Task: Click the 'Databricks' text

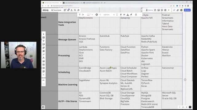Action: click(x=167, y=47)
